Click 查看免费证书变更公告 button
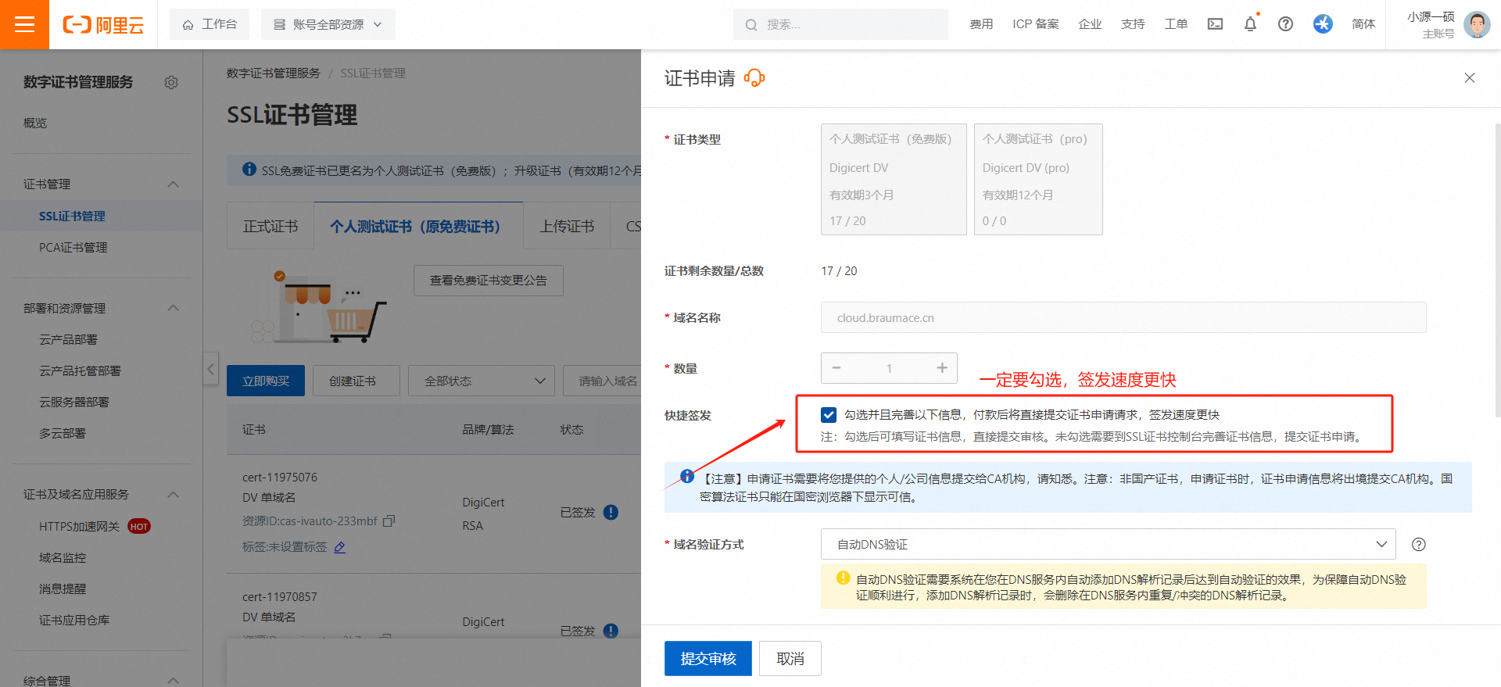 point(489,281)
